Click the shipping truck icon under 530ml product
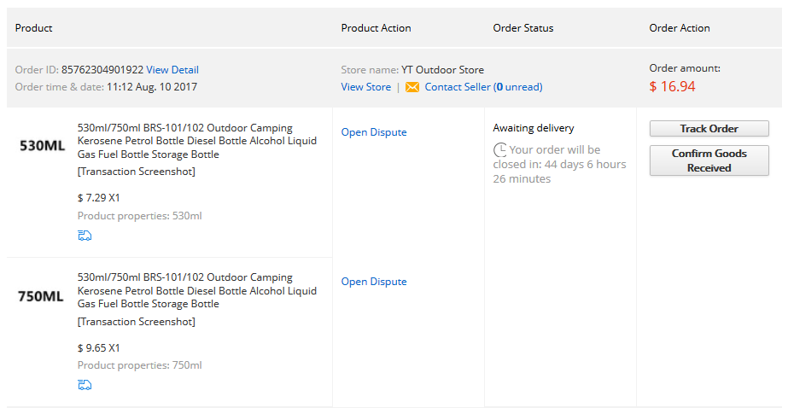Screen dimensions: 788x408 [x=85, y=236]
